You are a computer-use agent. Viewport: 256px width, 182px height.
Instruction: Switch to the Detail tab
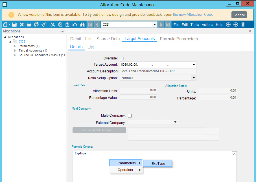(75, 39)
